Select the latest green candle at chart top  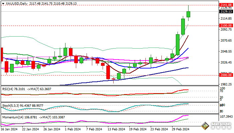click(x=189, y=14)
